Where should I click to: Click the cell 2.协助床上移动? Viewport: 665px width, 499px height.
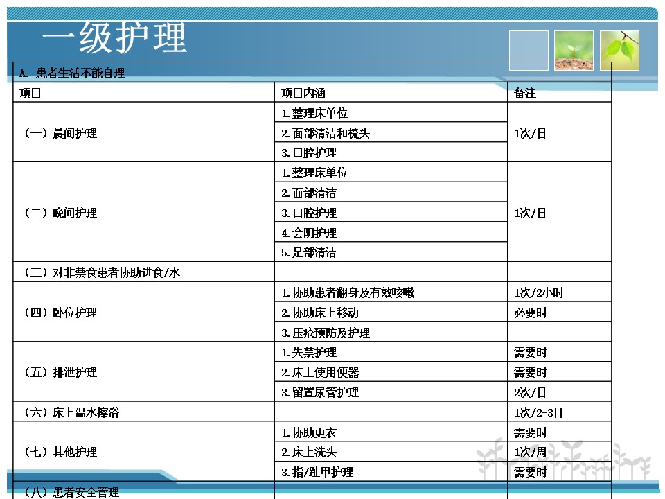[391, 313]
